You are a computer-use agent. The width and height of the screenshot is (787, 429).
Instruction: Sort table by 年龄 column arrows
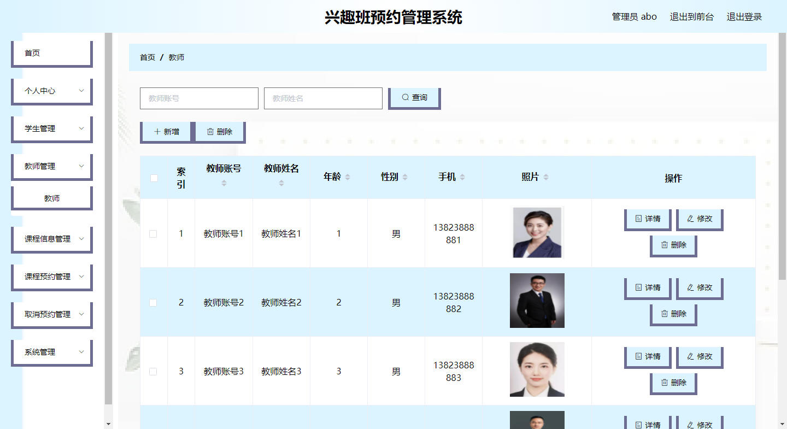pyautogui.click(x=348, y=177)
